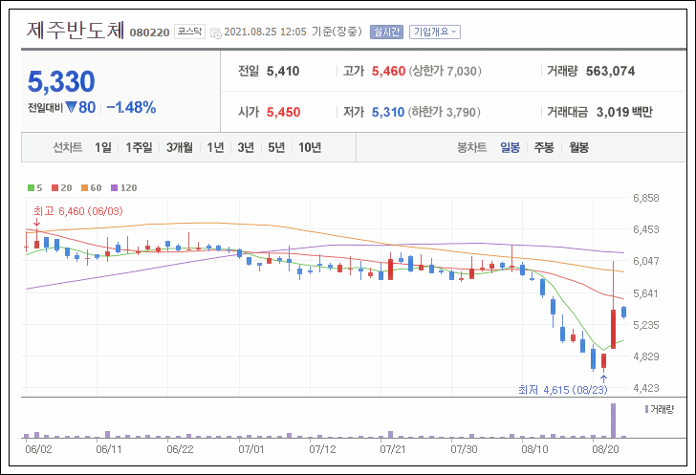Click the purple 120-day moving average legend

click(124, 187)
